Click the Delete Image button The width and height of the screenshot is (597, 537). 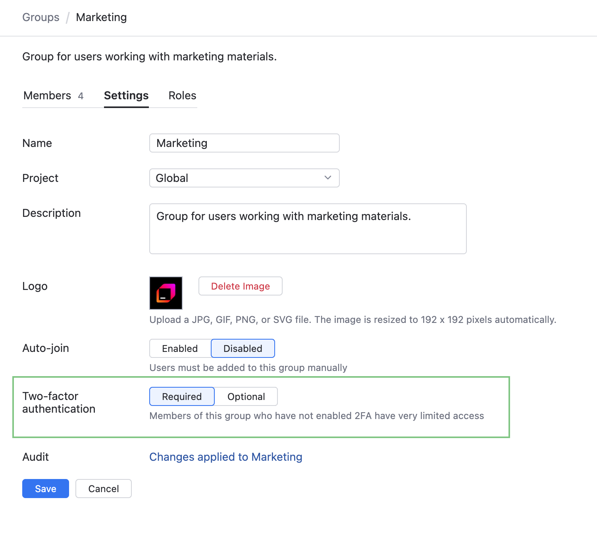(240, 286)
